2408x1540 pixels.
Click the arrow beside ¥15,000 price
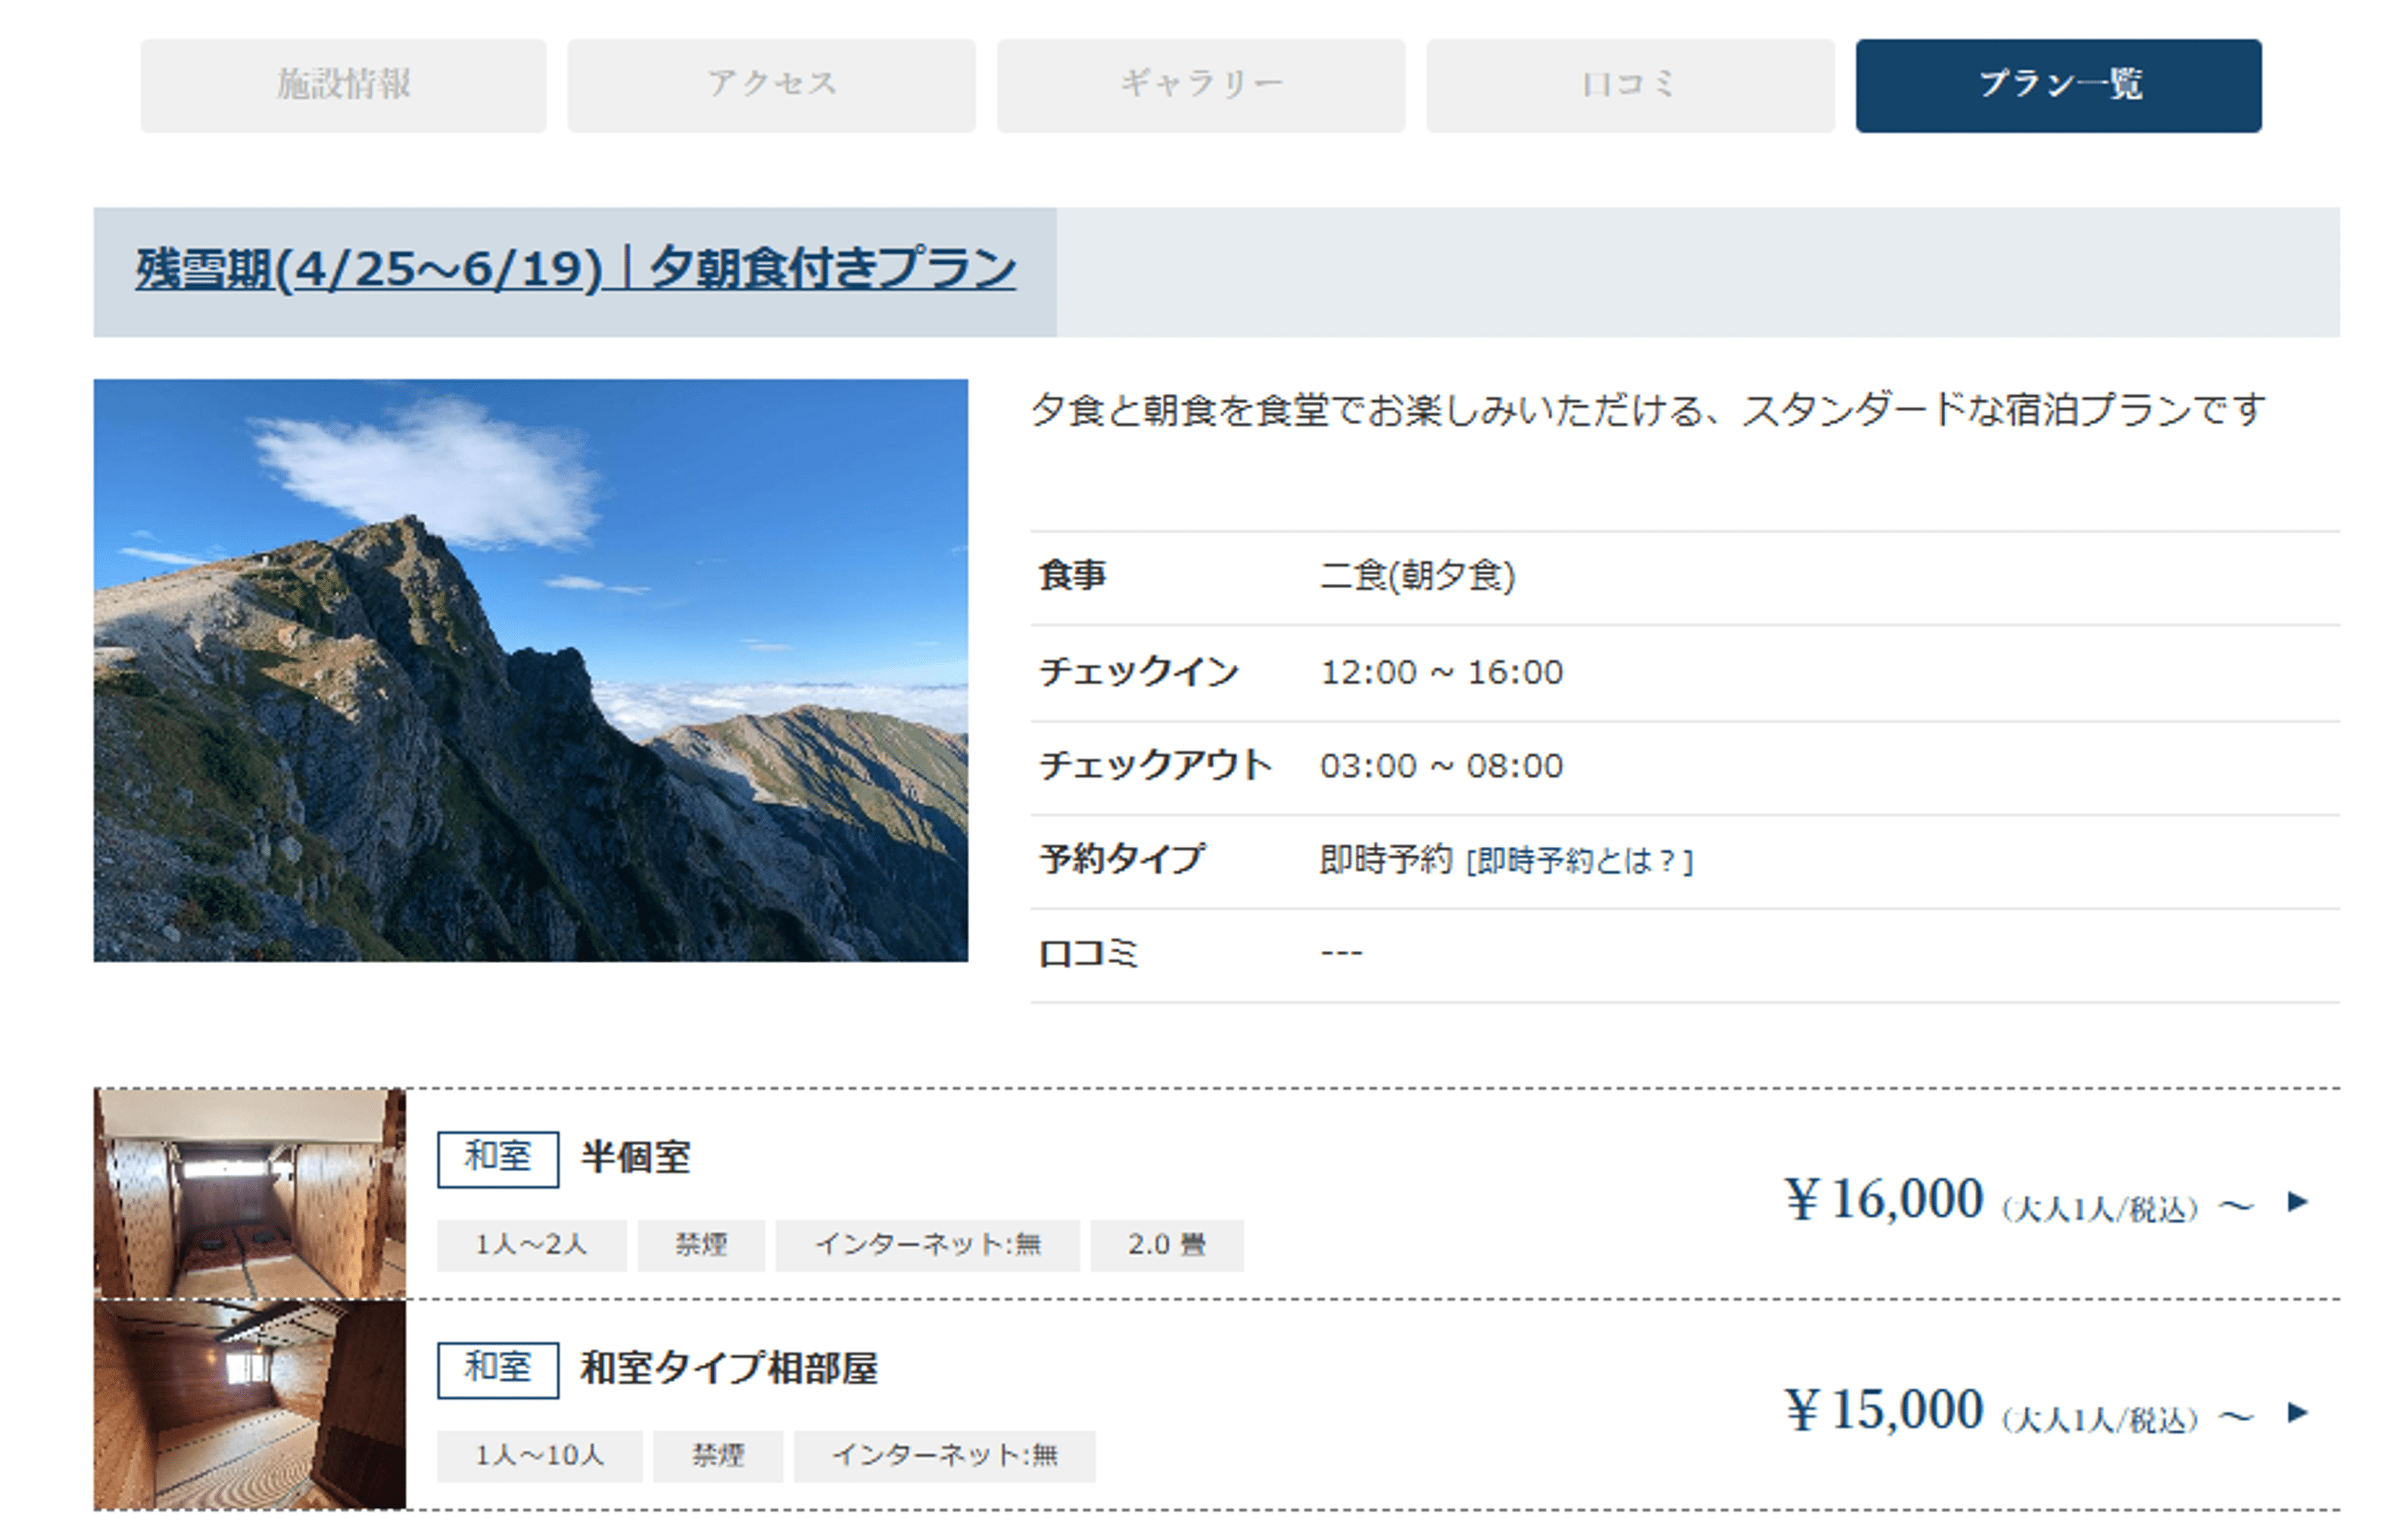(x=2297, y=1412)
